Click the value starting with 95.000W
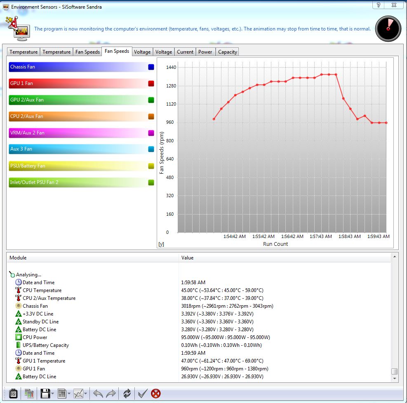This screenshot has height=403, width=407. [x=226, y=337]
